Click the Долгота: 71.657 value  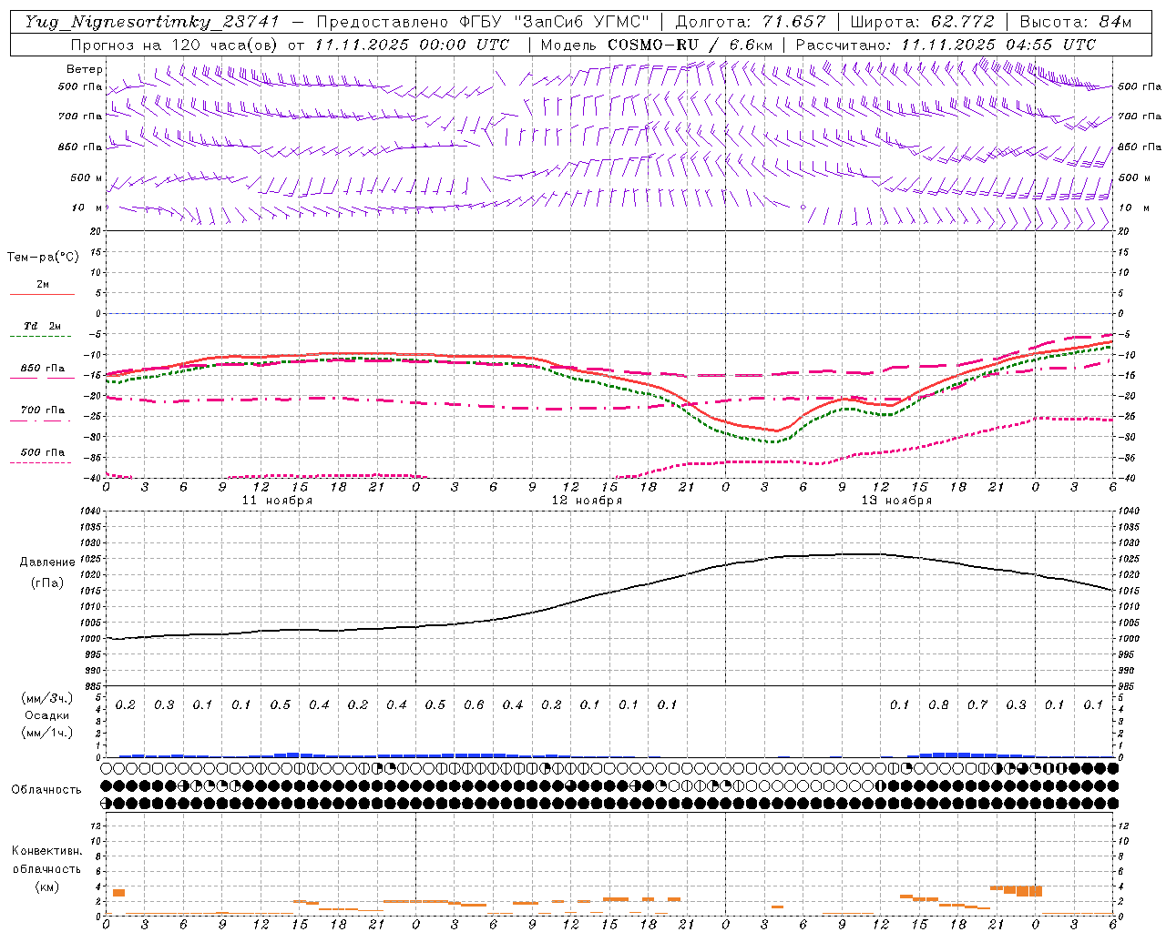(751, 22)
